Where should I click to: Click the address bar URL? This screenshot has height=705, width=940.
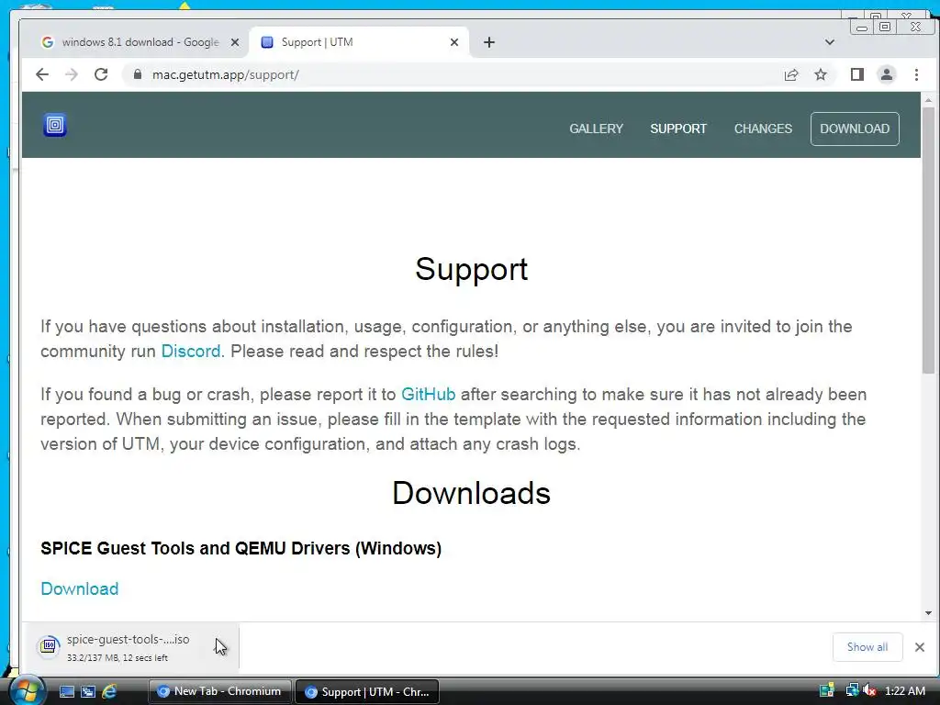coord(226,74)
